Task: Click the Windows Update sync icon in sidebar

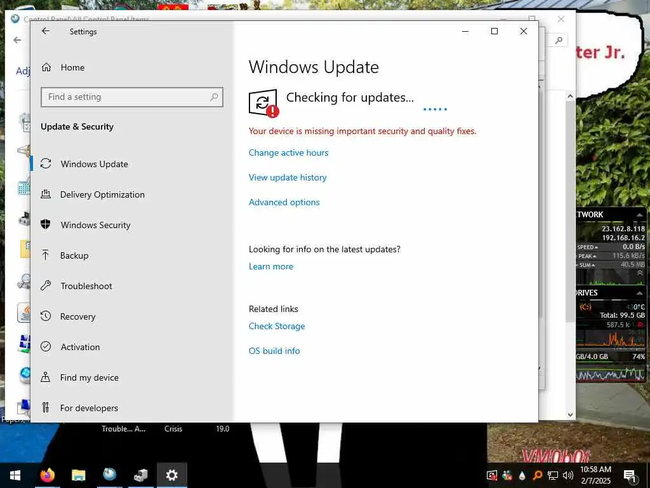Action: point(46,163)
